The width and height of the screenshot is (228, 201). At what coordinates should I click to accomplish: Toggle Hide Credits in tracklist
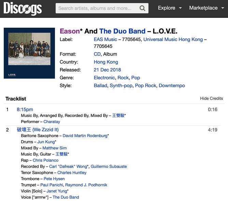(211, 98)
